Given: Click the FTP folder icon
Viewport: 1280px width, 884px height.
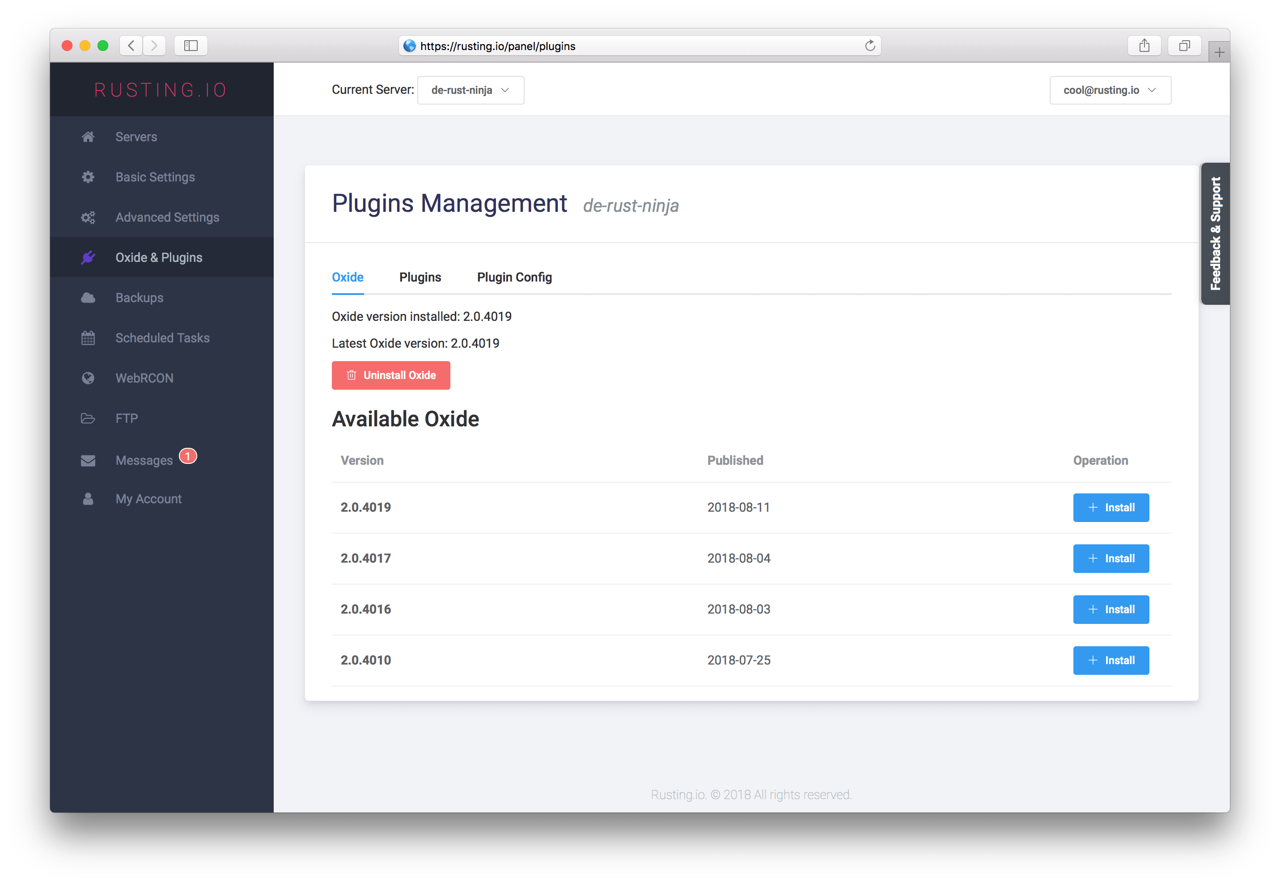Looking at the screenshot, I should coord(88,418).
